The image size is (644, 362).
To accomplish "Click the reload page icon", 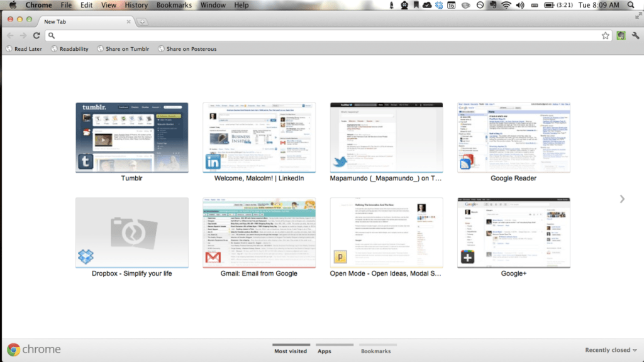I will (x=36, y=36).
